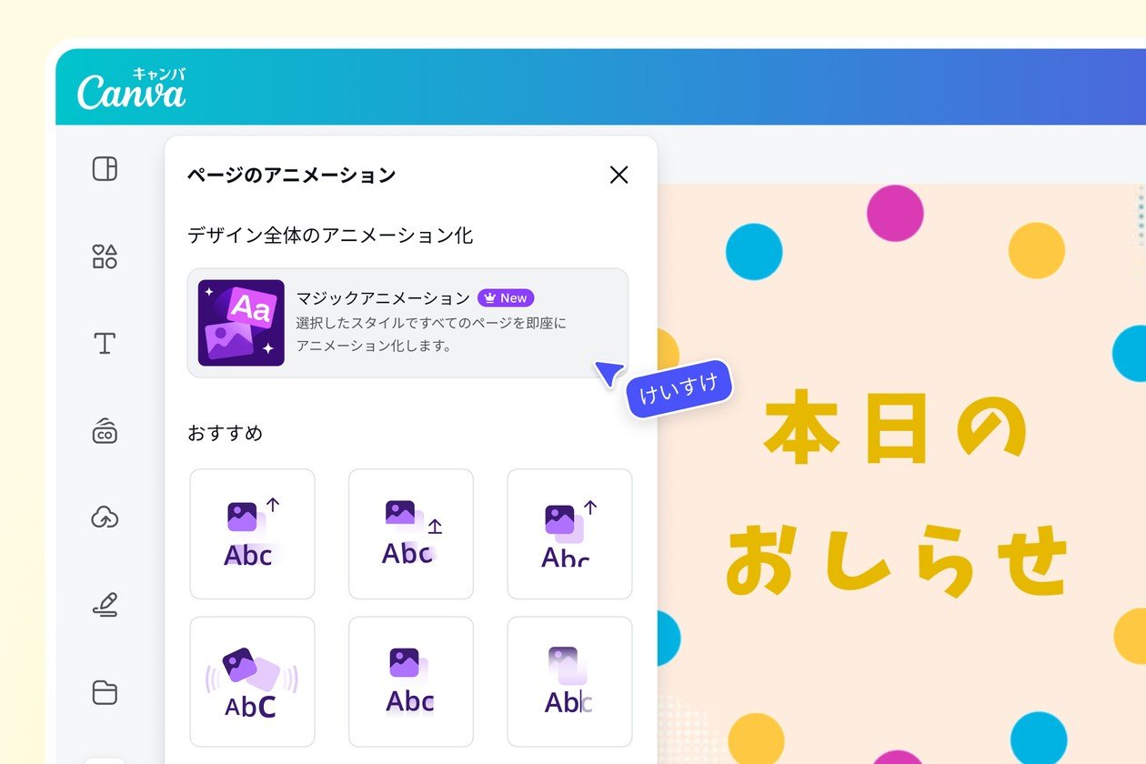Open the Elements shapes sidebar icon
1146x764 pixels.
tap(105, 256)
